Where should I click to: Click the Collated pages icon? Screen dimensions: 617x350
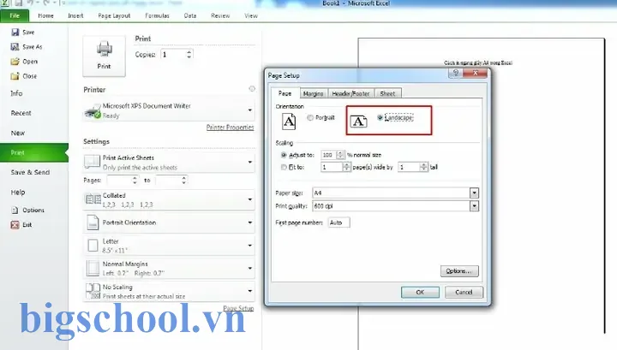[93, 199]
